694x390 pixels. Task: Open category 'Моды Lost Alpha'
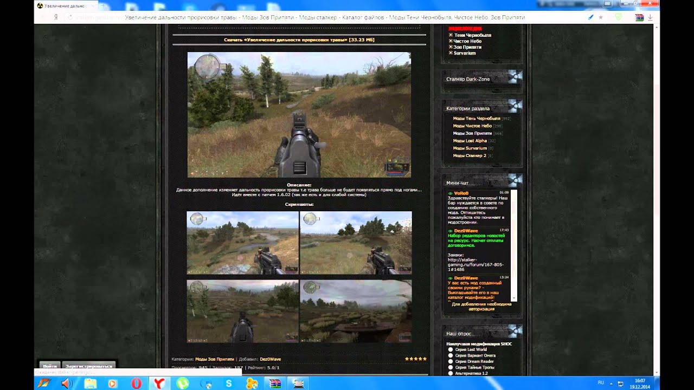[x=470, y=141]
